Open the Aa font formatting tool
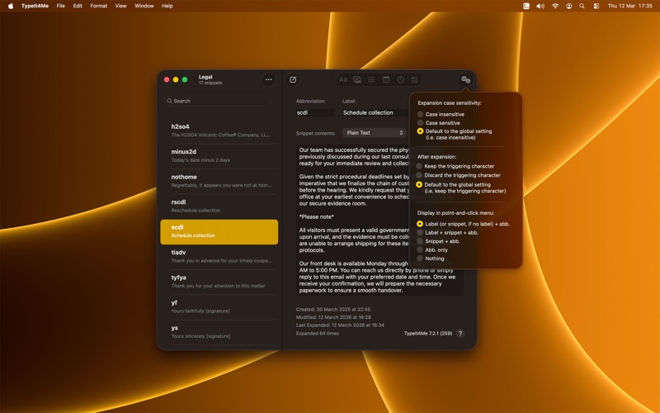The height and width of the screenshot is (413, 660). pos(343,79)
